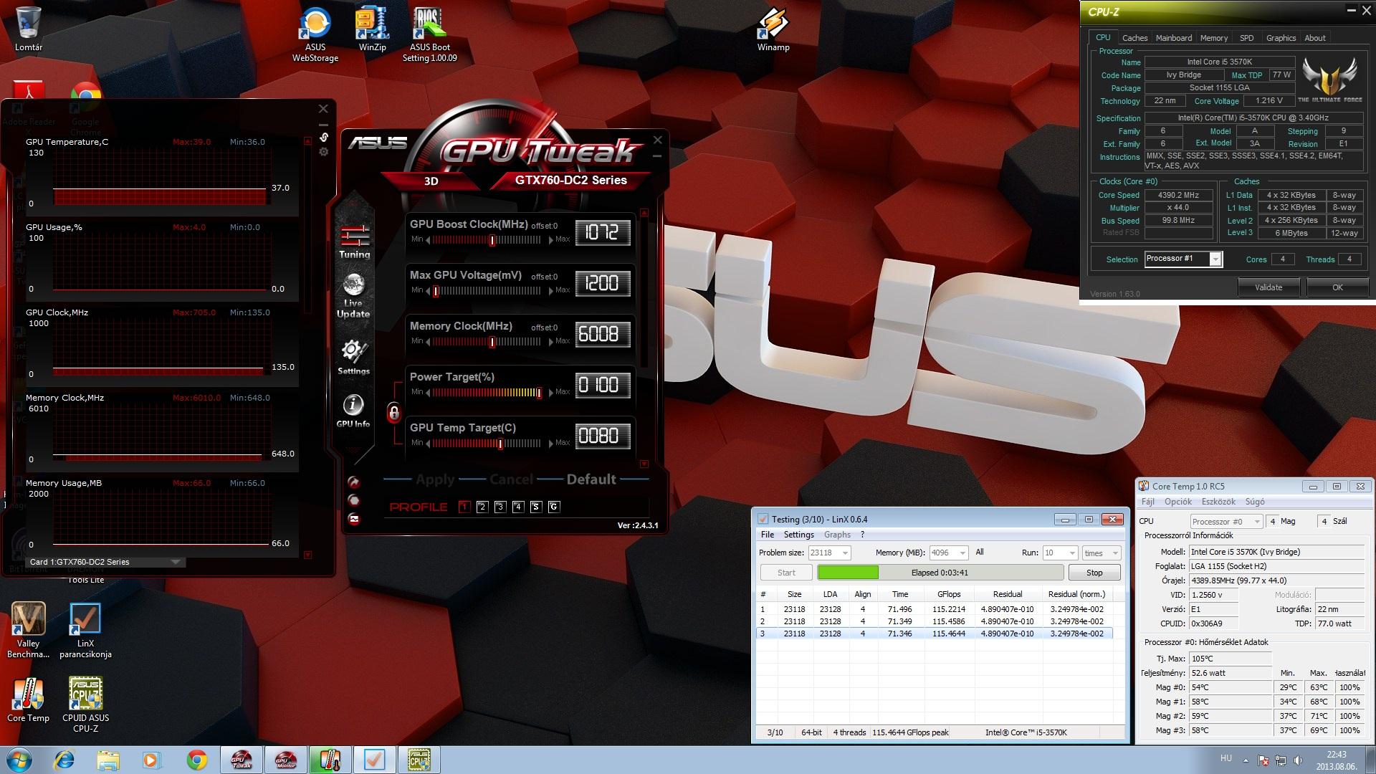Click the GPU Monitor taskbar icon
The image size is (1376, 774).
point(285,760)
